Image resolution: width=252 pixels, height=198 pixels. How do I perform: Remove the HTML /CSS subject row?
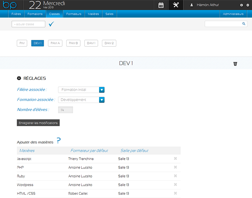tap(175, 193)
